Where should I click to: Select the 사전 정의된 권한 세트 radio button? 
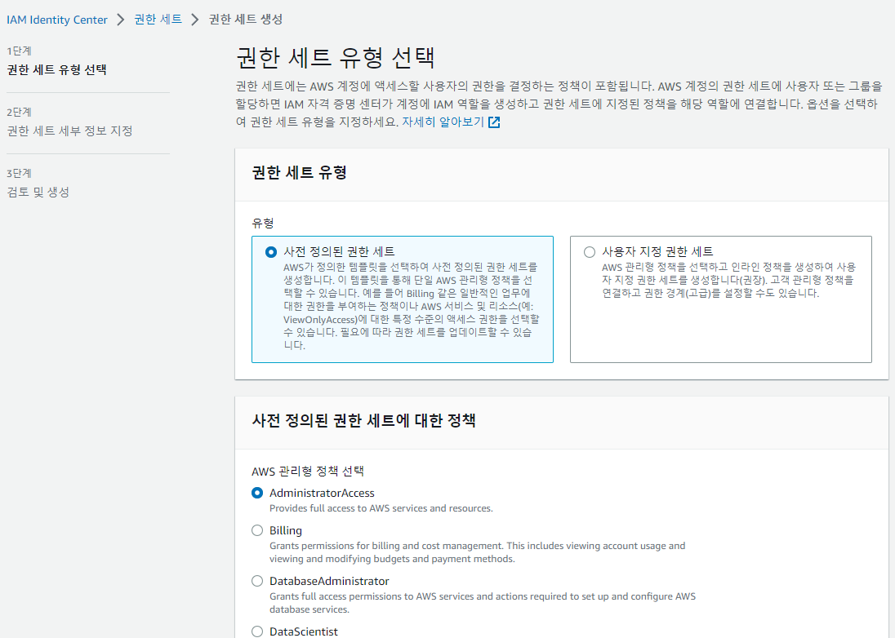(x=271, y=252)
